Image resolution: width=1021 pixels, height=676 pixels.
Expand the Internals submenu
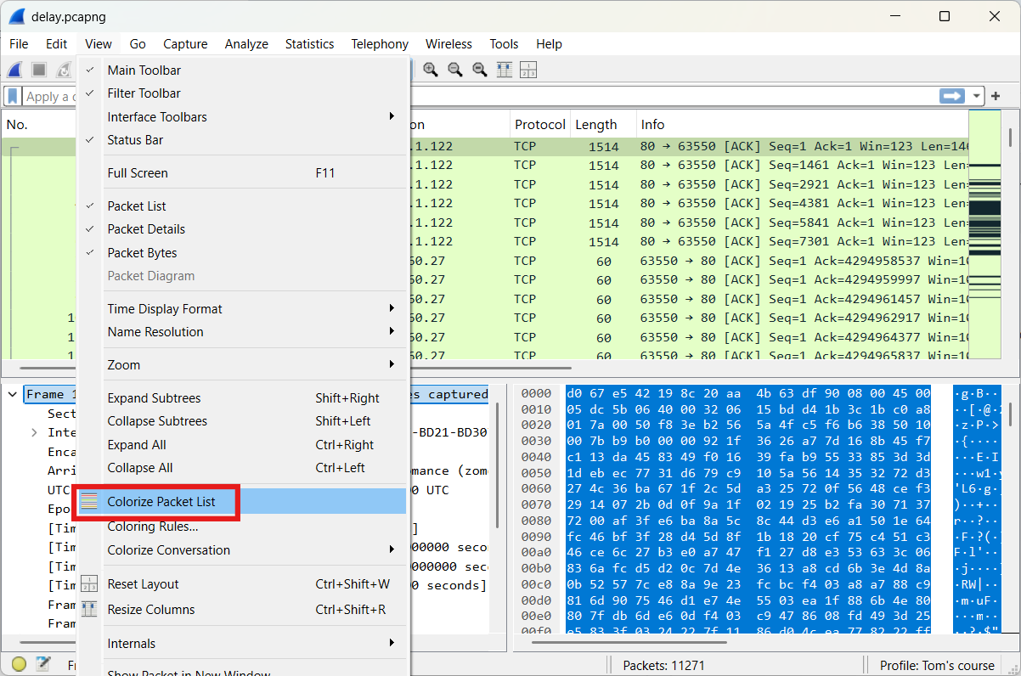click(x=392, y=643)
